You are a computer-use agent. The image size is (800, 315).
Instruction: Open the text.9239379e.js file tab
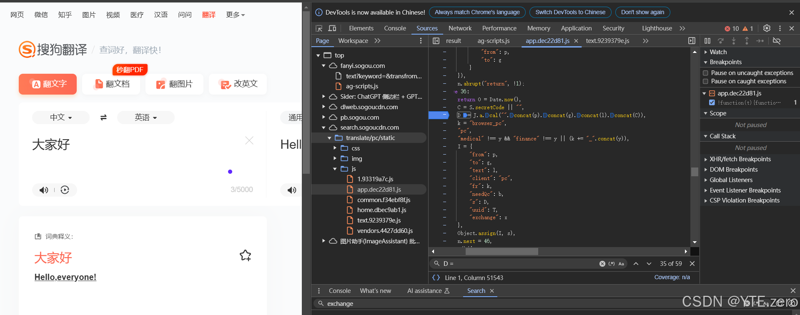(x=607, y=41)
